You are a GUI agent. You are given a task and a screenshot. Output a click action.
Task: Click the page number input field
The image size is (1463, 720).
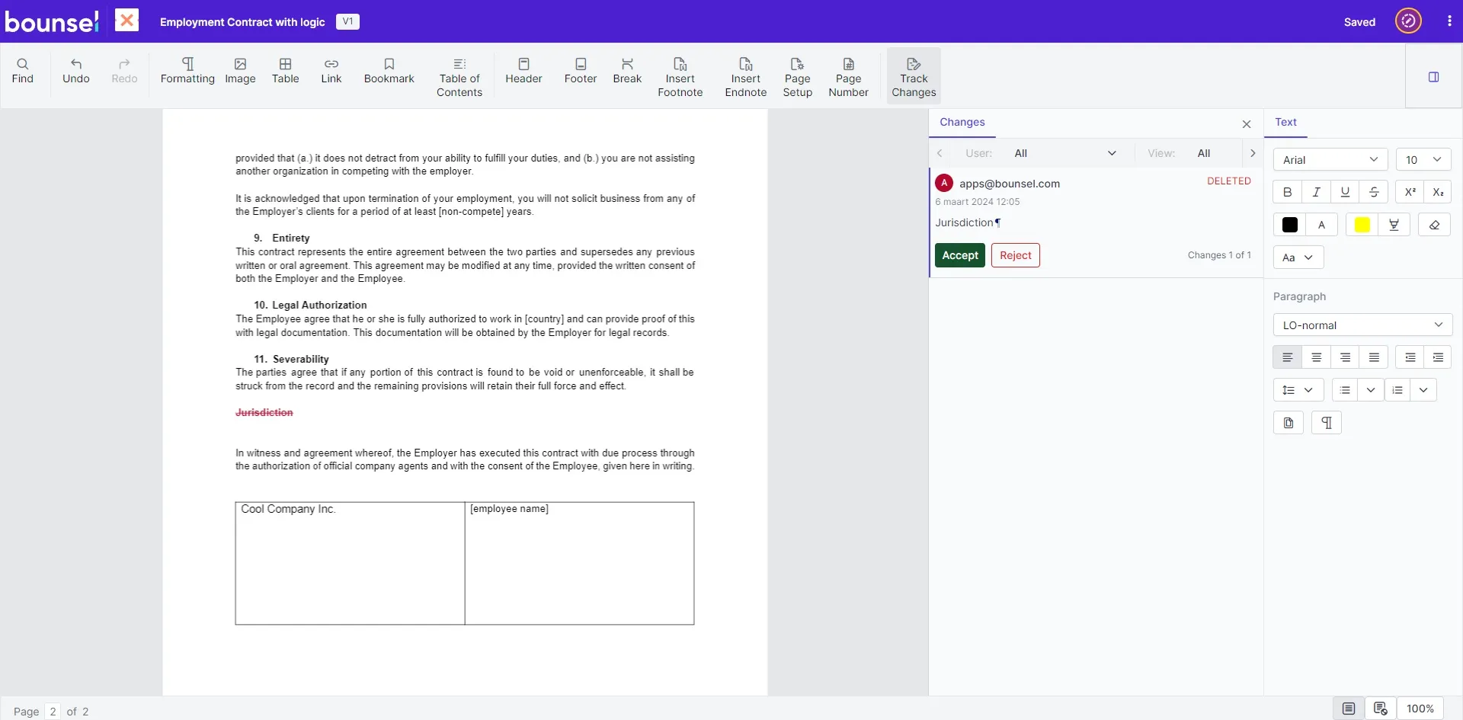point(53,711)
